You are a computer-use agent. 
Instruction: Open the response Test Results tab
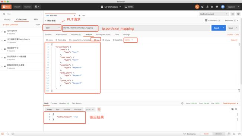[x=77, y=103]
